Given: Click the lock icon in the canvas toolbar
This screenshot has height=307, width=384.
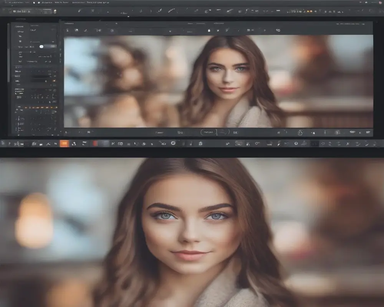Looking at the screenshot, I should coord(209,30).
